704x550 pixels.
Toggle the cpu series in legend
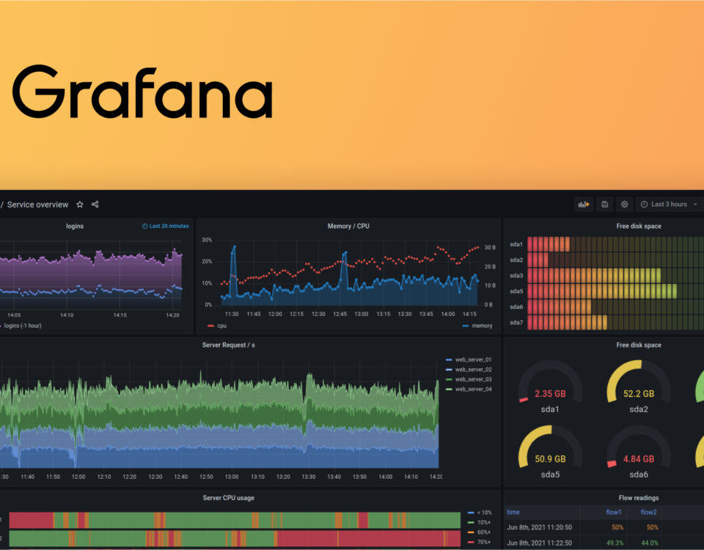point(221,326)
